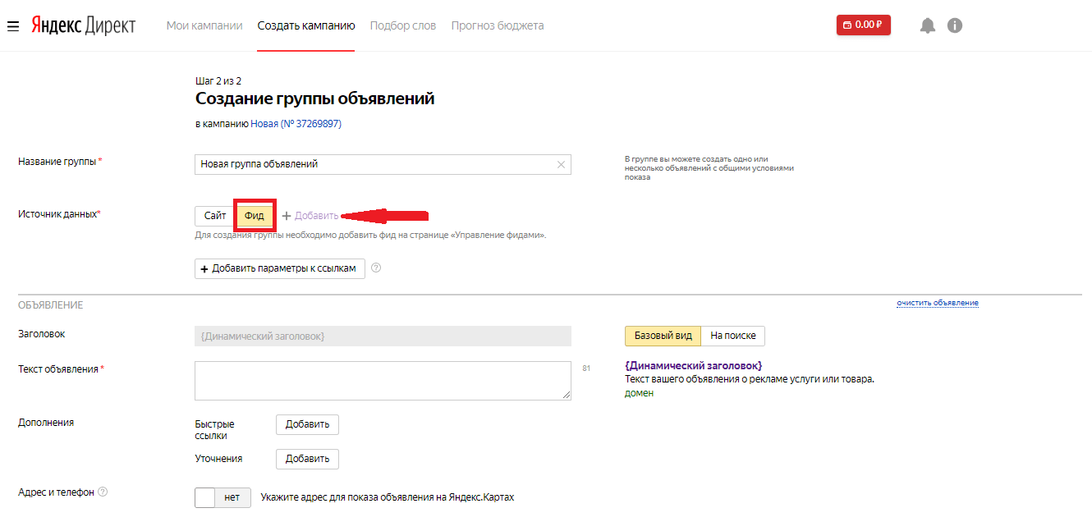The image size is (1092, 531).
Task: Open Прогноз бюджета tab
Action: point(498,25)
